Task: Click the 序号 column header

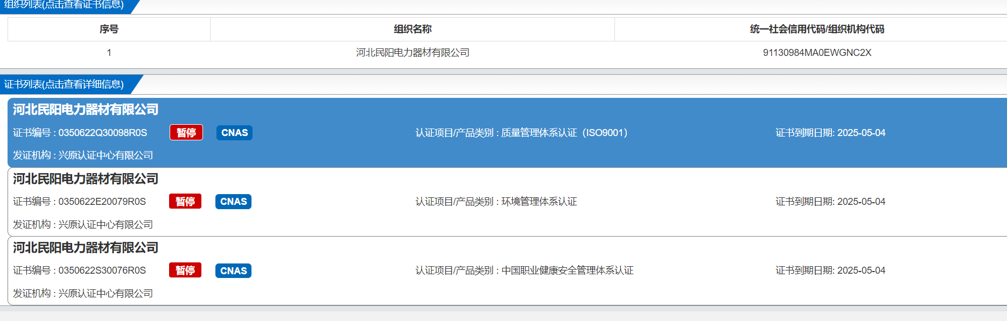Action: pos(109,29)
